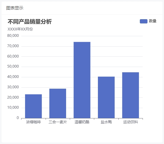Click the 温馨奶酪 axis label
The image size is (164, 144).
(x=82, y=122)
